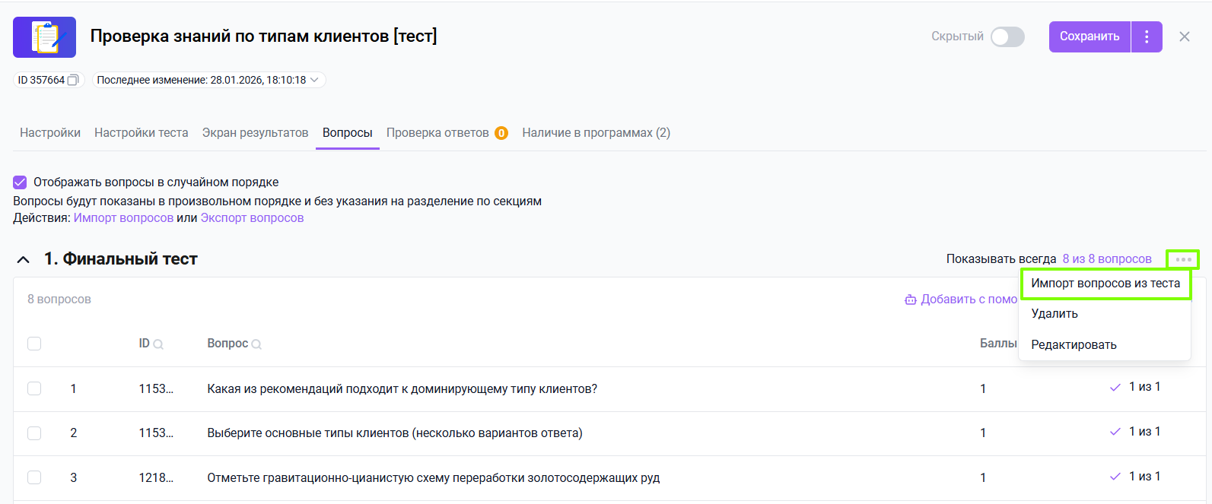Viewport: 1212px width, 504px height.
Task: Click the Экспорт вопросов link
Action: [252, 218]
